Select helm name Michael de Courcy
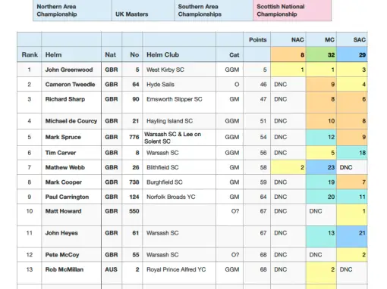Screen dimensions: 387x289 click(71, 121)
